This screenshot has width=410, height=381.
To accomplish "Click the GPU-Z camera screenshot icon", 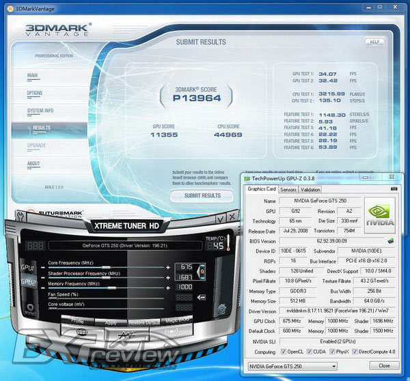I will tap(394, 189).
